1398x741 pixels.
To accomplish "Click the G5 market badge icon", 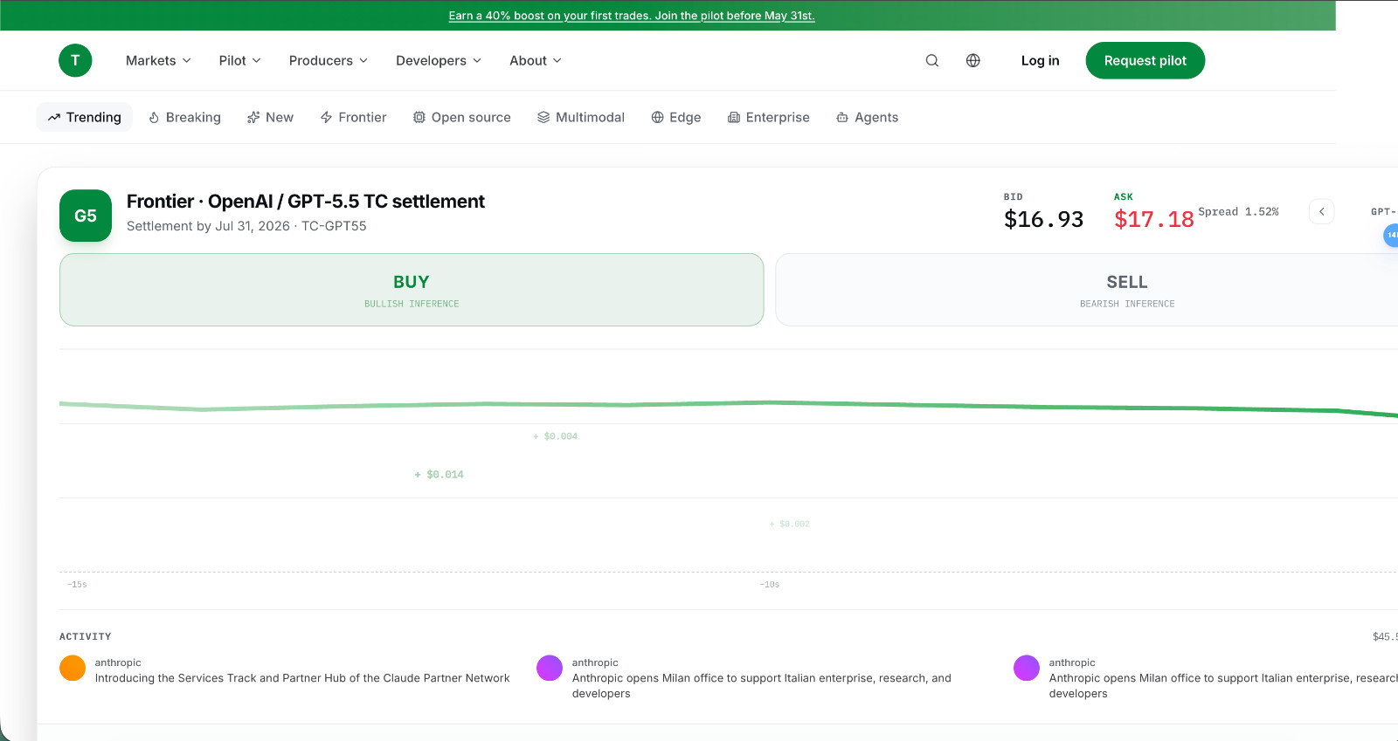I will click(x=86, y=216).
